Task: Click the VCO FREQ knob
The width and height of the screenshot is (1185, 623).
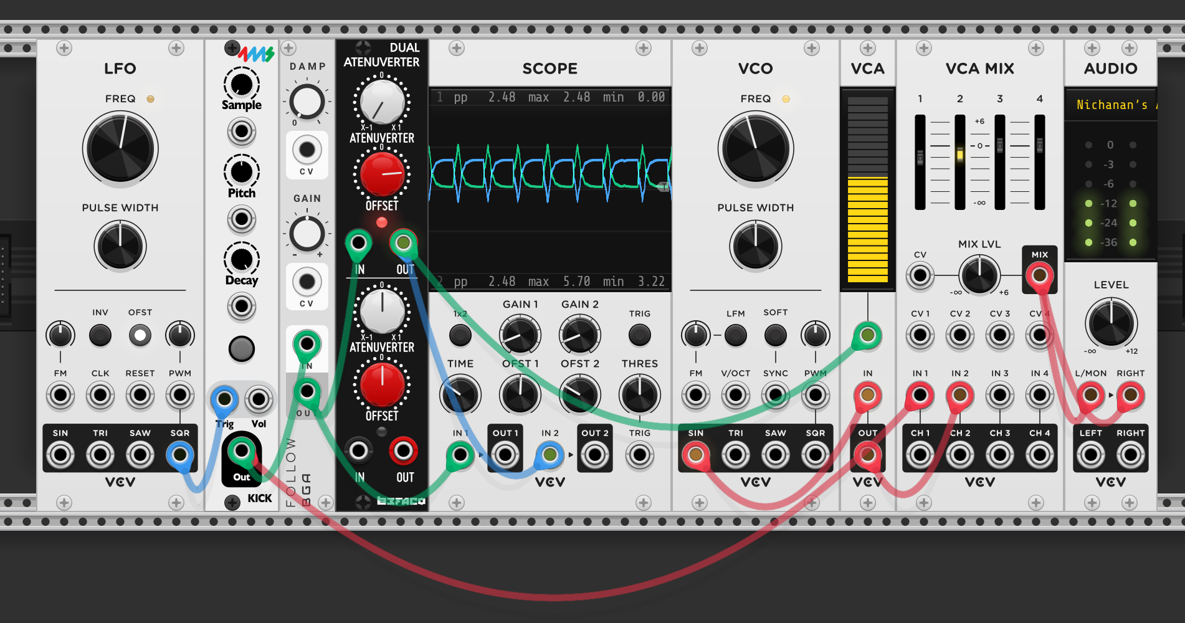Action: tap(756, 149)
